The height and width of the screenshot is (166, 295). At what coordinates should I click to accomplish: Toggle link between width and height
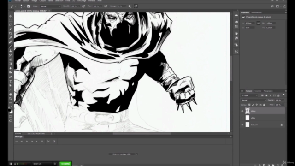(258, 23)
